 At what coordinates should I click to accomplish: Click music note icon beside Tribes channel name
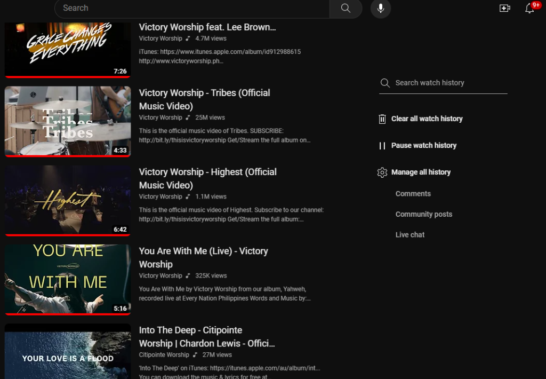[188, 117]
